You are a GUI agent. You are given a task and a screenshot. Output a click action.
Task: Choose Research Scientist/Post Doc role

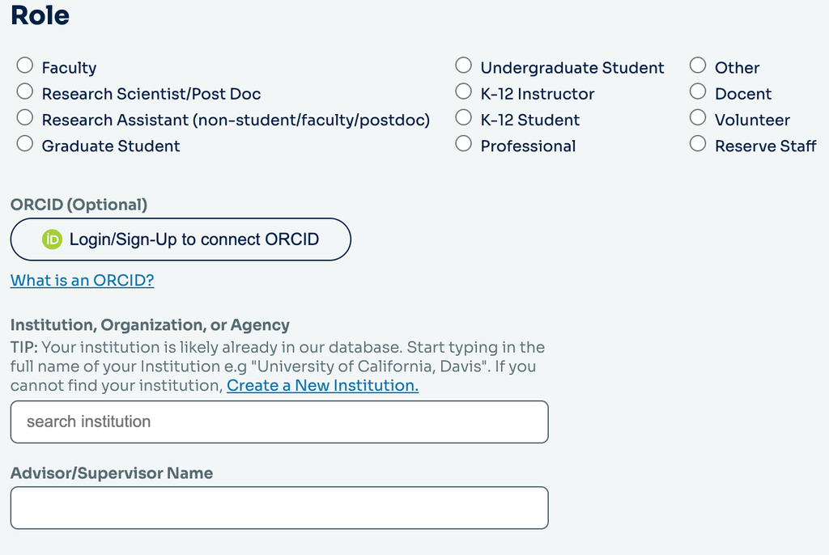point(25,91)
